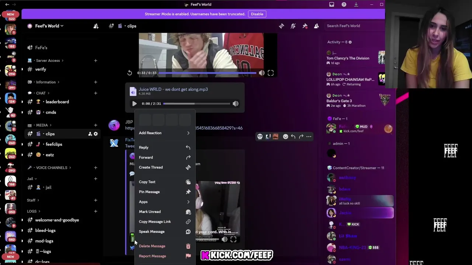Click the skull reaction in message toolbar
Viewport: 472px width, 265px height.
point(260,137)
